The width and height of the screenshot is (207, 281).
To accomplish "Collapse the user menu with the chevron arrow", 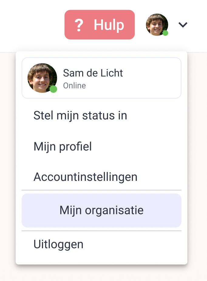I will tap(183, 25).
